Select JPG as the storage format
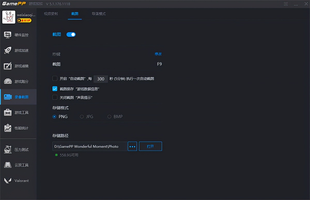 82,116
